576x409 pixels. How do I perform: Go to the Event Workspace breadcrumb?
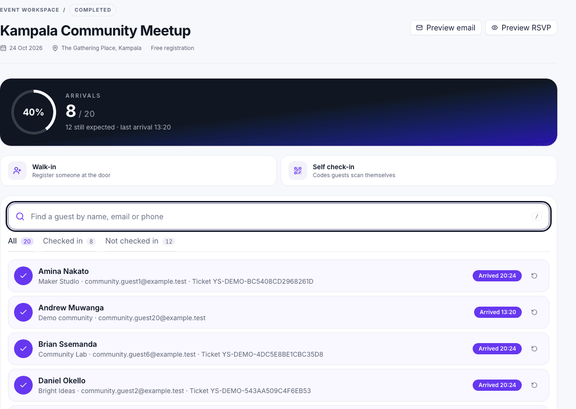30,10
